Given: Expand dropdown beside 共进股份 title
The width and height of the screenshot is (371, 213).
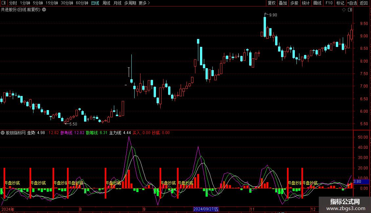Looking at the screenshot, I should click(x=44, y=10).
